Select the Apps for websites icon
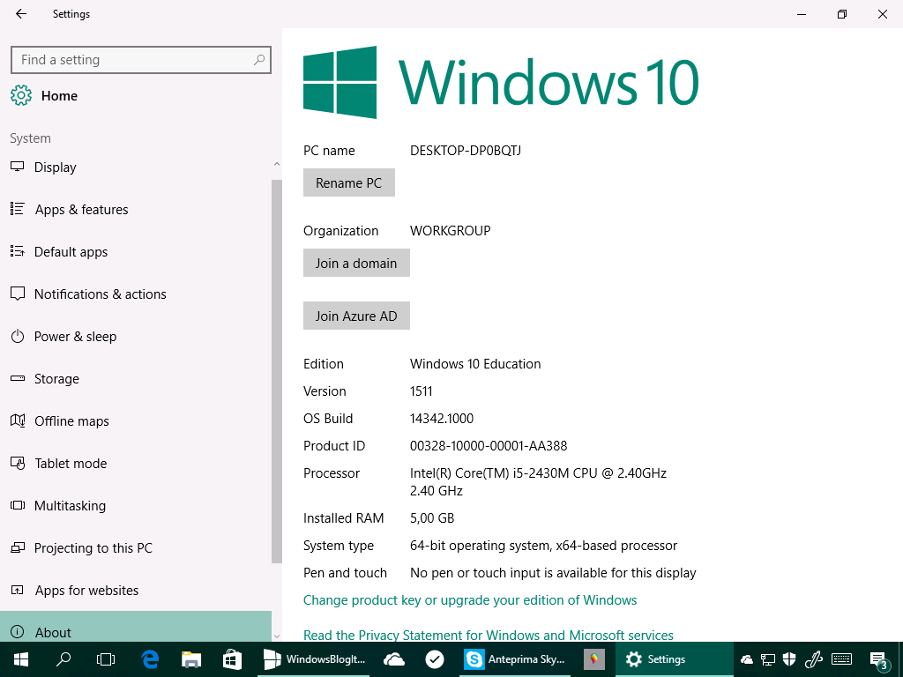The width and height of the screenshot is (903, 677). [18, 590]
